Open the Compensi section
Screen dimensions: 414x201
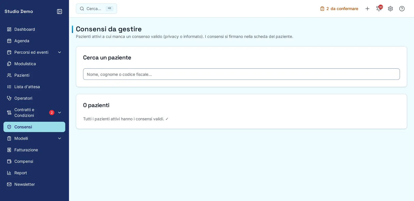tap(34, 161)
